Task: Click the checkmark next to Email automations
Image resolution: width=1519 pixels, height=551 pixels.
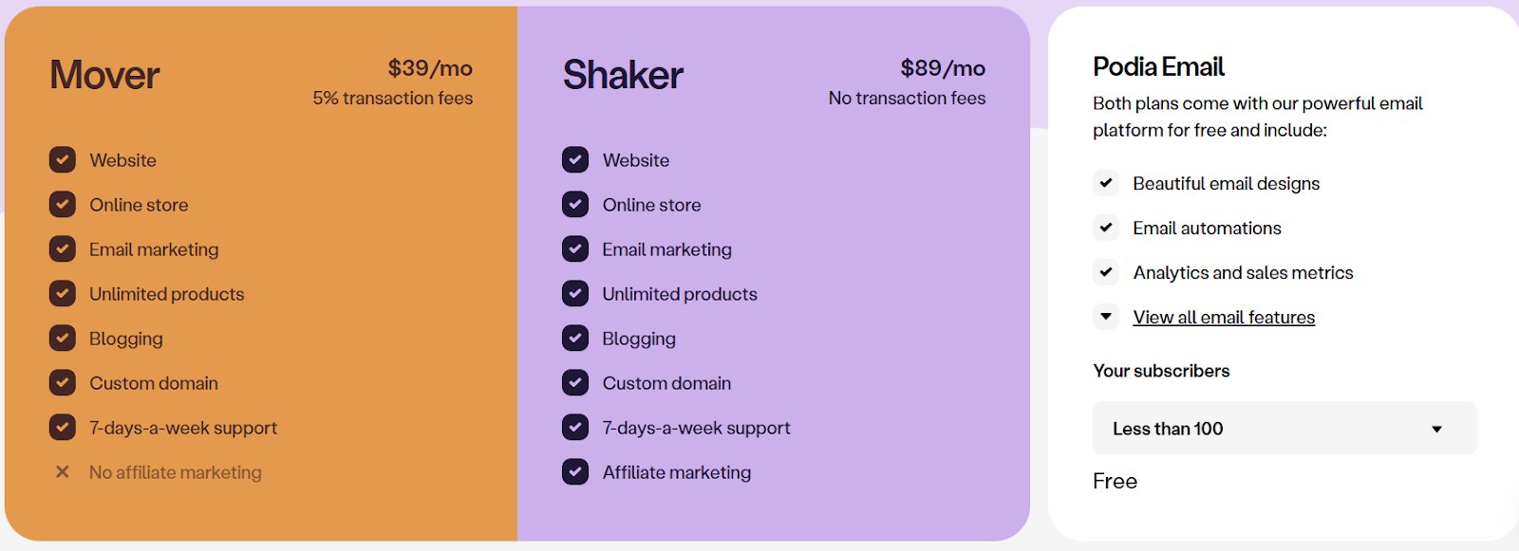Action: point(1106,228)
